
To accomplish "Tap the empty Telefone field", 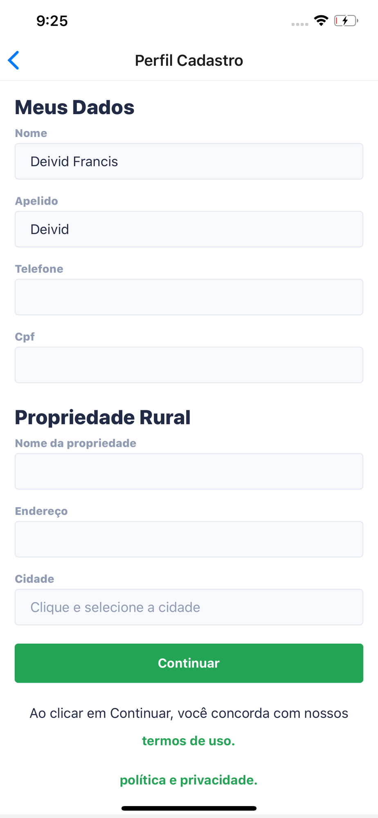I will 189,297.
